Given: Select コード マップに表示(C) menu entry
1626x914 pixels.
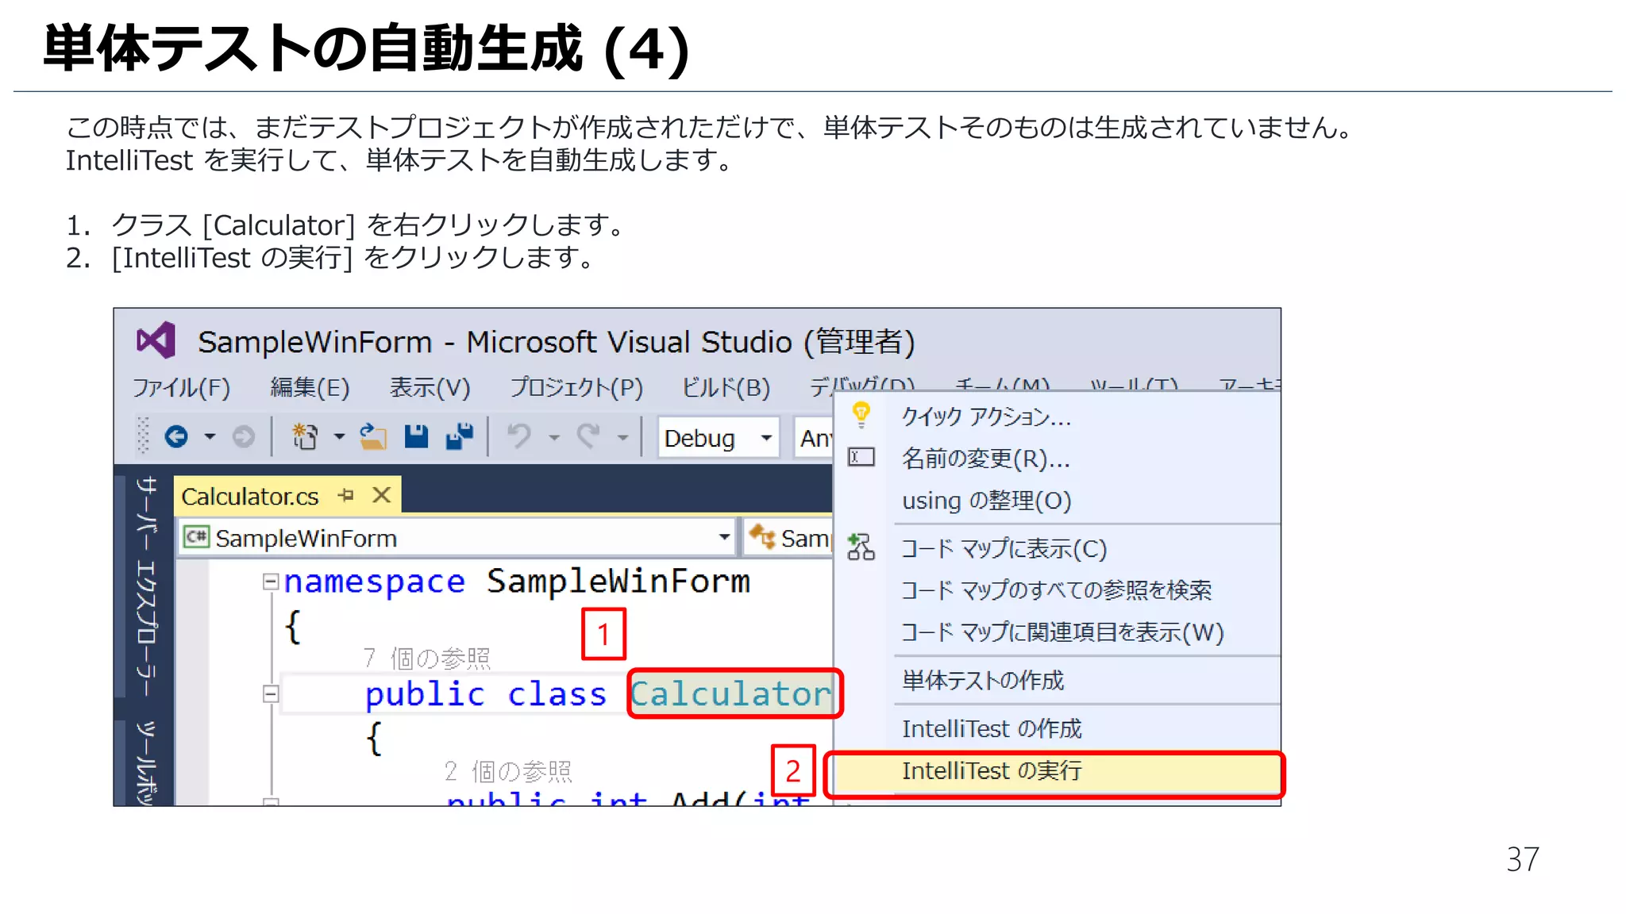Looking at the screenshot, I should [x=1058, y=548].
